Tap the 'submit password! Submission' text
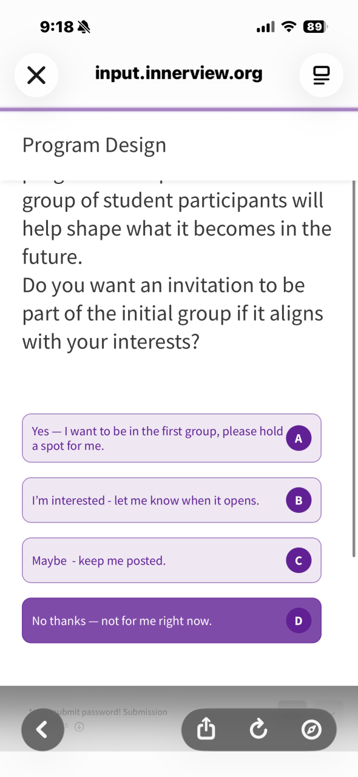Screen dimensions: 358x777 111,712
